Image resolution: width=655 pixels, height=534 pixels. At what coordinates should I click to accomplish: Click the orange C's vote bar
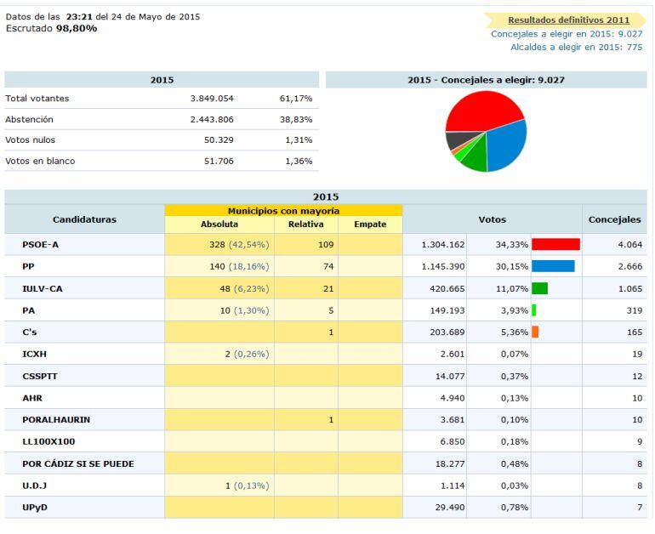tap(534, 332)
